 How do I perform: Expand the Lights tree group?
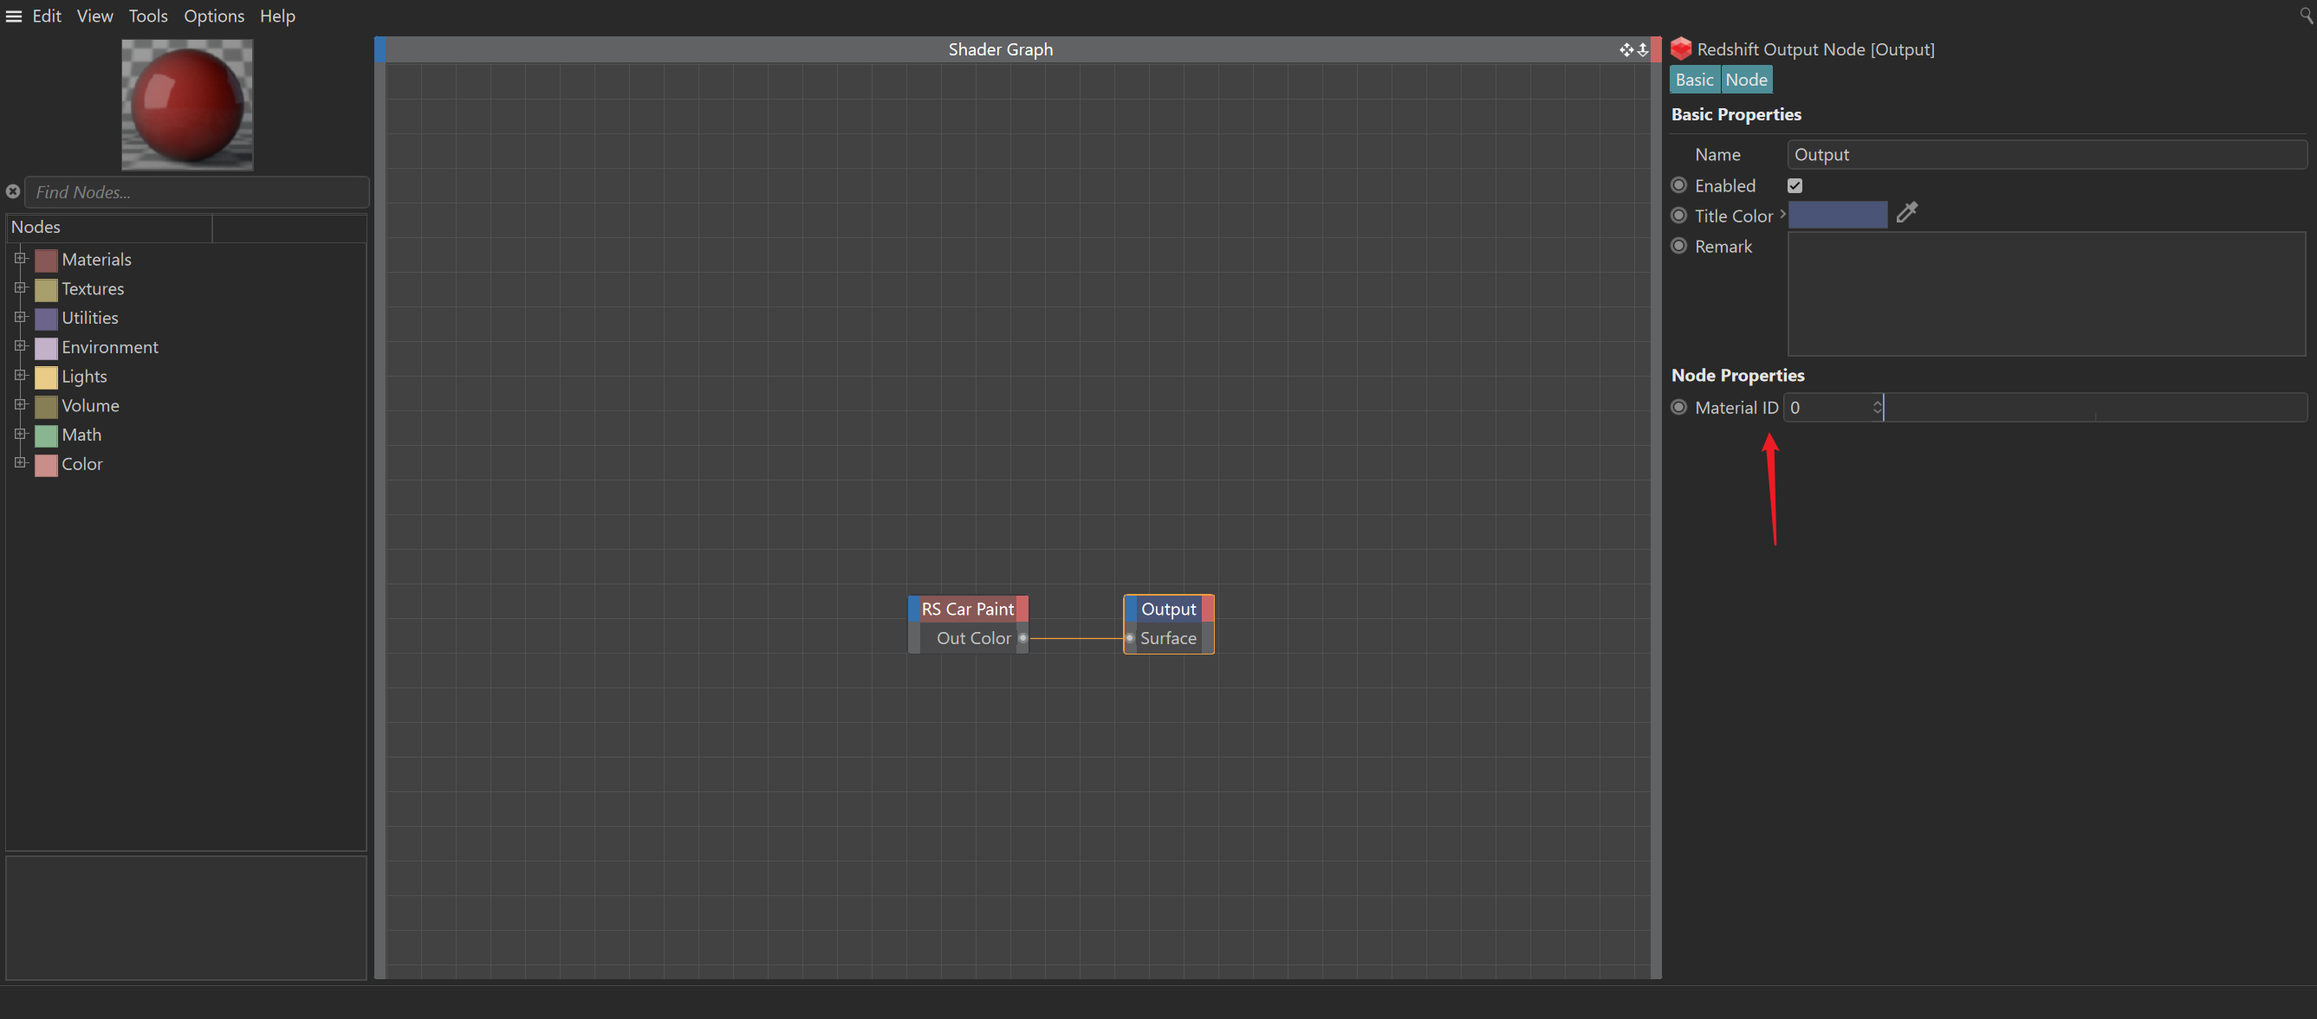coord(20,376)
